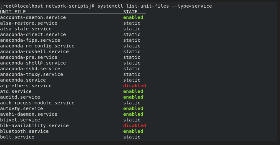Click the autovt@.service unit name
The width and height of the screenshot is (280, 145).
click(x=21, y=109)
